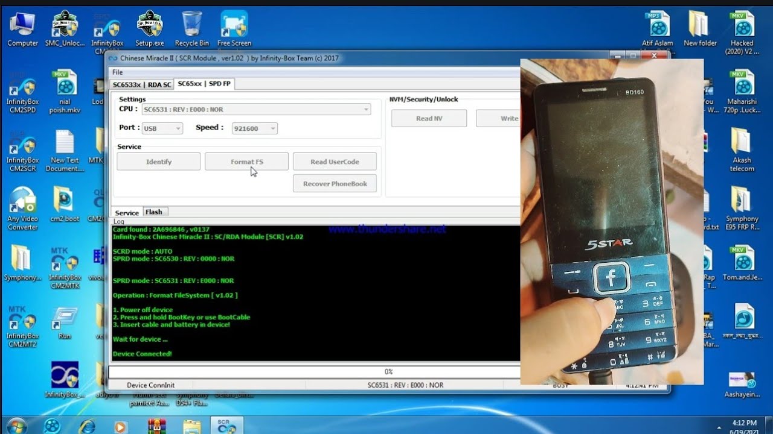Launch Setup.exe from the desktop
773x434 pixels.
point(149,29)
